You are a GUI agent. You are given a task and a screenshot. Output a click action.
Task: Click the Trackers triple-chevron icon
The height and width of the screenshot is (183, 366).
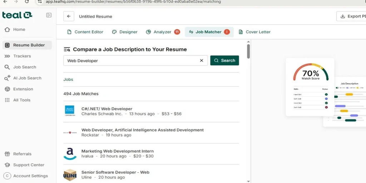[x=7, y=56]
